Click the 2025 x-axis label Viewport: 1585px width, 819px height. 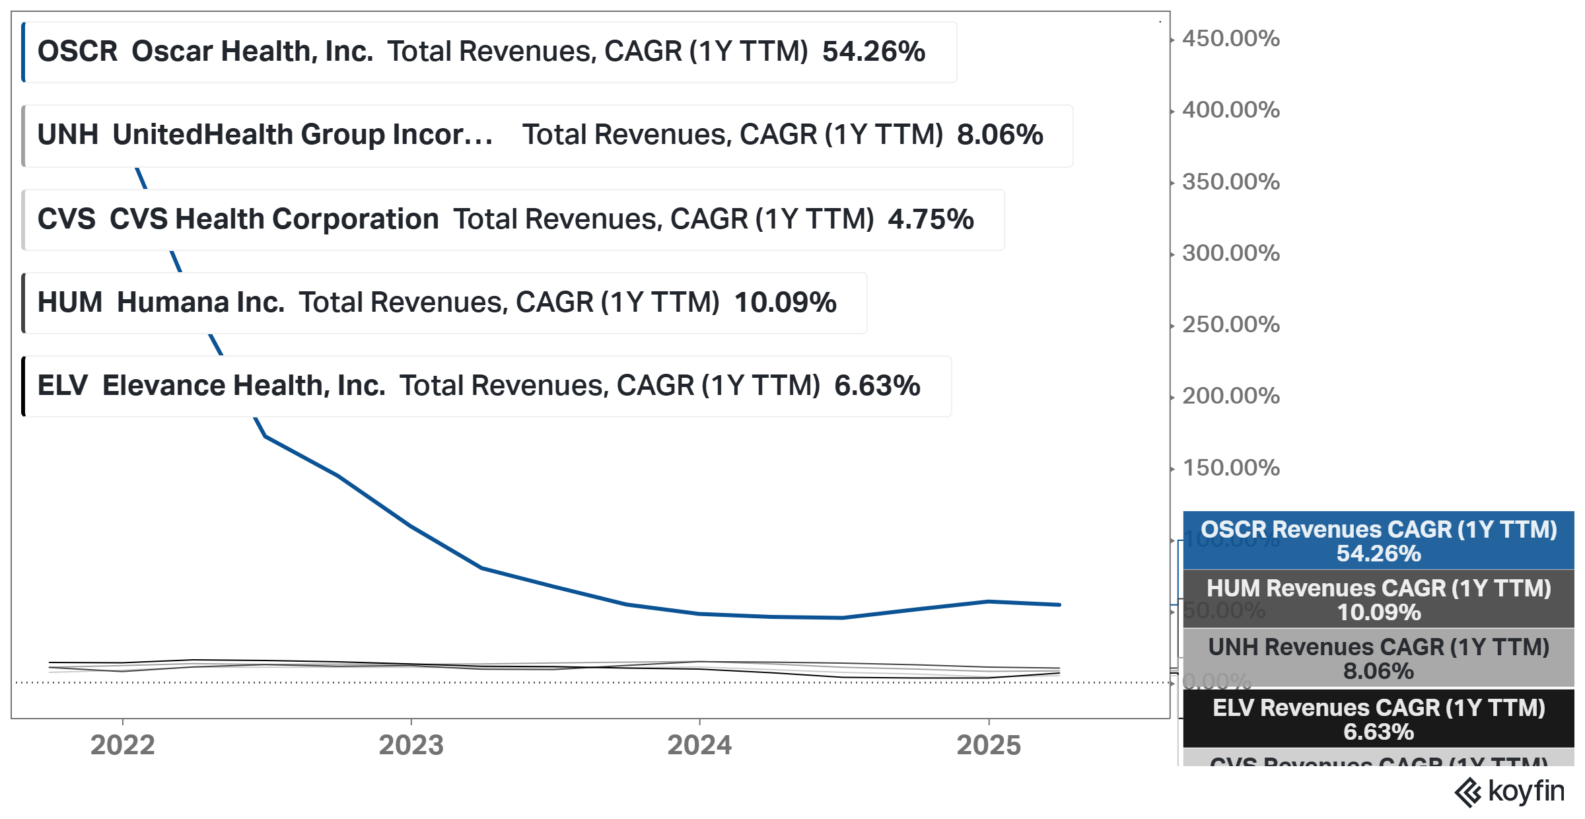pyautogui.click(x=989, y=745)
